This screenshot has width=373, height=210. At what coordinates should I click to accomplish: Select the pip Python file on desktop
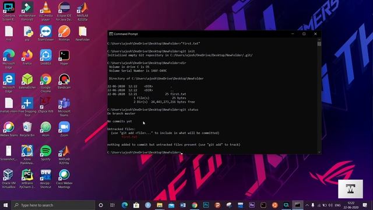point(27,33)
